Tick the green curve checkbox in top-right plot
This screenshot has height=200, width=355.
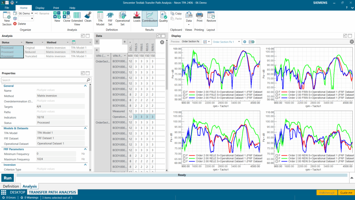click(x=276, y=95)
